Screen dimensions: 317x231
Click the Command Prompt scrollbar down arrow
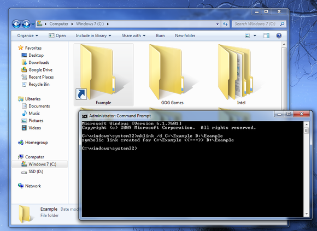tap(307, 214)
